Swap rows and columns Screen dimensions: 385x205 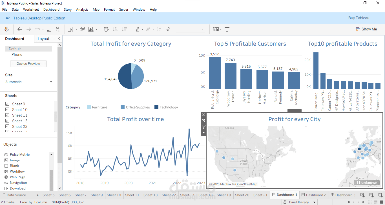click(106, 29)
